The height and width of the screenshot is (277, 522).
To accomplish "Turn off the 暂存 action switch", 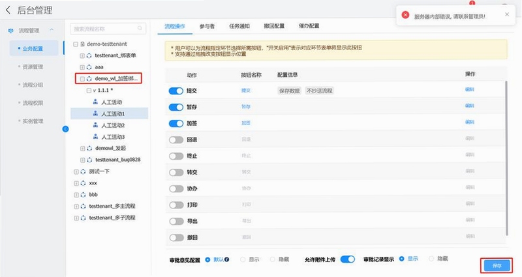I will point(176,107).
